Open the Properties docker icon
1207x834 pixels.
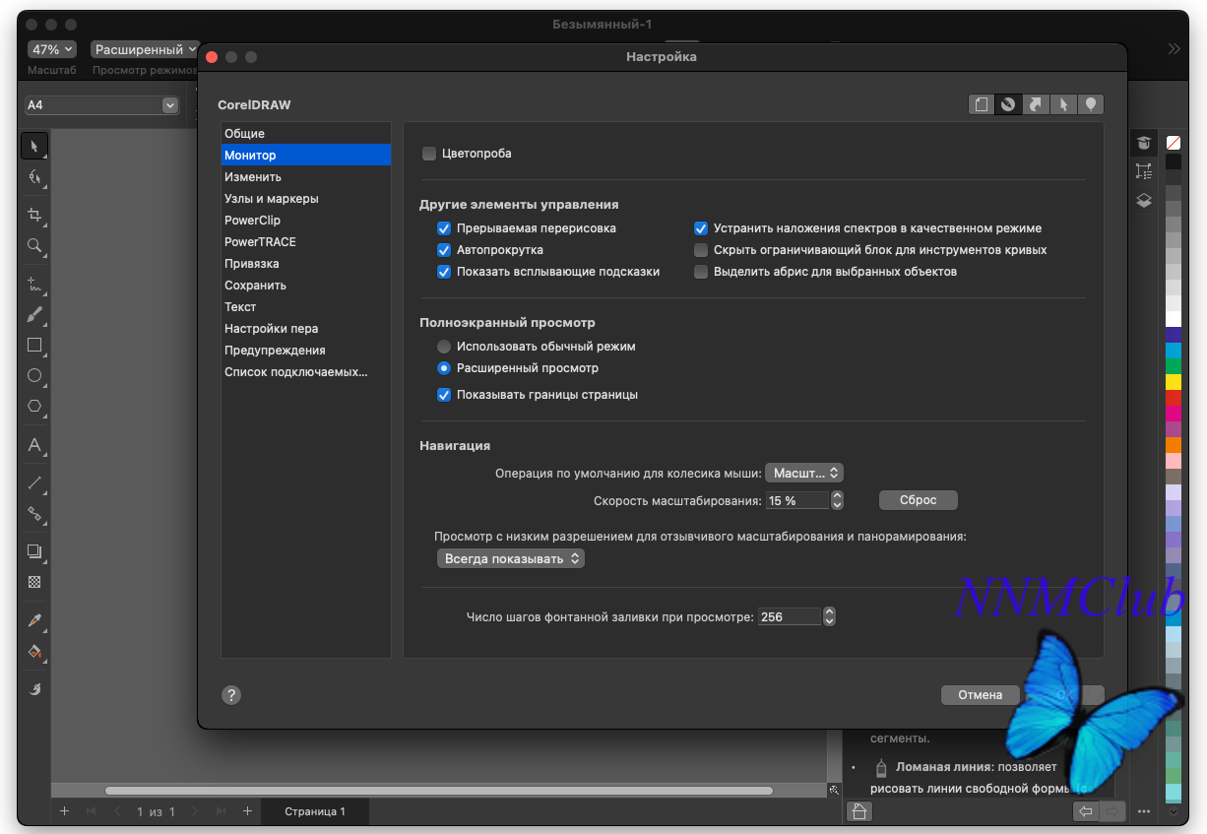pos(1143,171)
